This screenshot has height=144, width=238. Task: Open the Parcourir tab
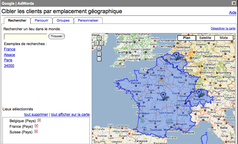pos(41,20)
